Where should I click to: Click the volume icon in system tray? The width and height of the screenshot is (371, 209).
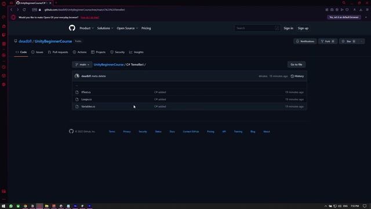pyautogui.click(x=340, y=206)
